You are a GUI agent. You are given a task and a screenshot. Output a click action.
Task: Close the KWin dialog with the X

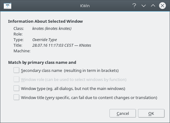(x=162, y=6)
